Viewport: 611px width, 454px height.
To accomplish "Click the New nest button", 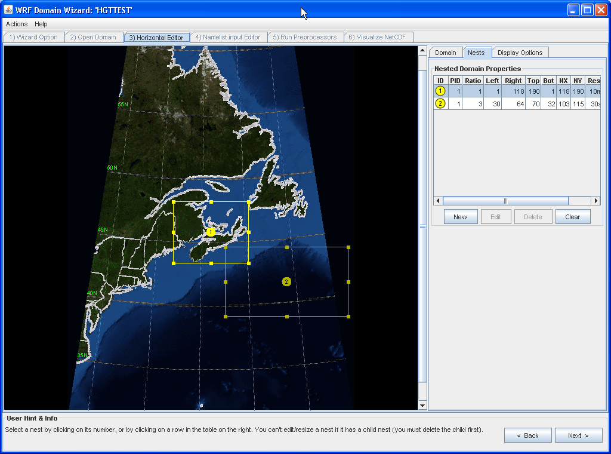I will coord(460,217).
